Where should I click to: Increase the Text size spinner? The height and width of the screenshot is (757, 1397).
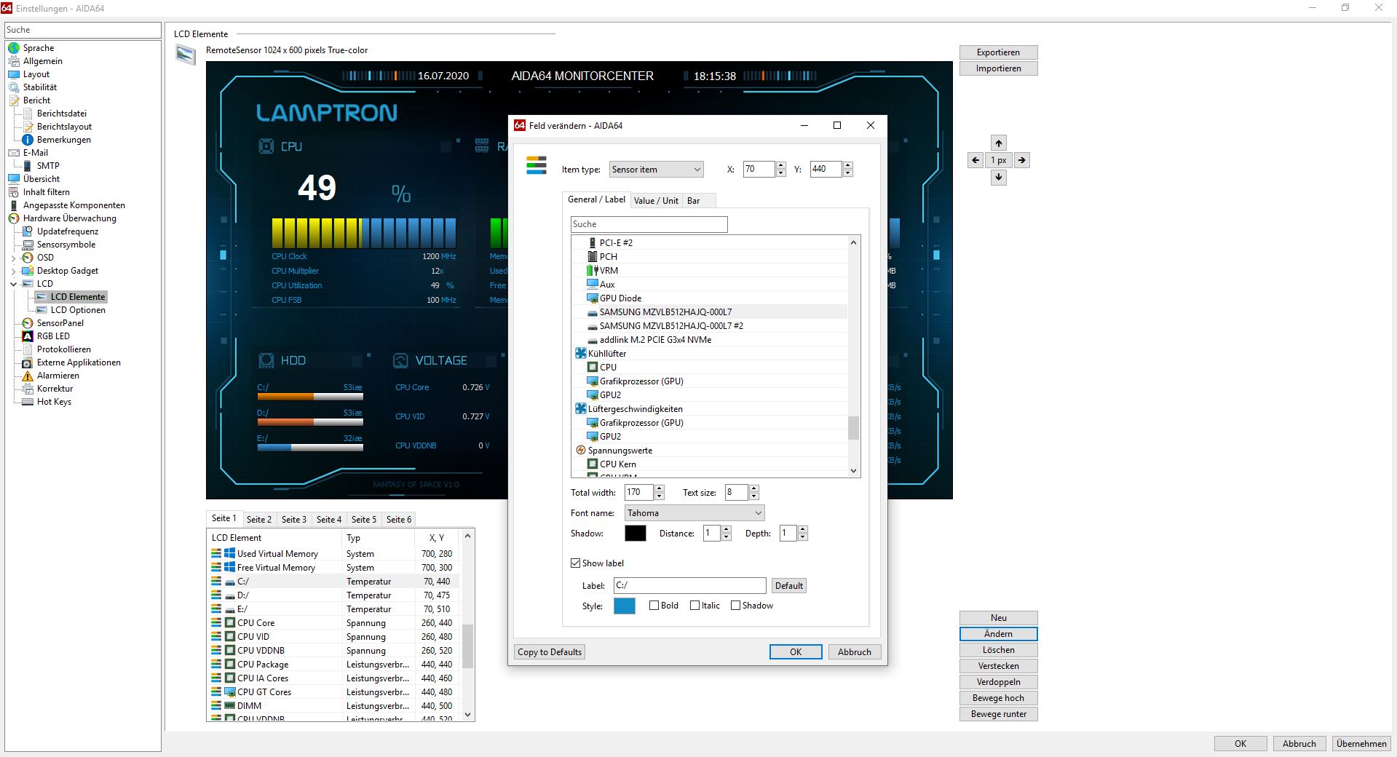coord(753,488)
